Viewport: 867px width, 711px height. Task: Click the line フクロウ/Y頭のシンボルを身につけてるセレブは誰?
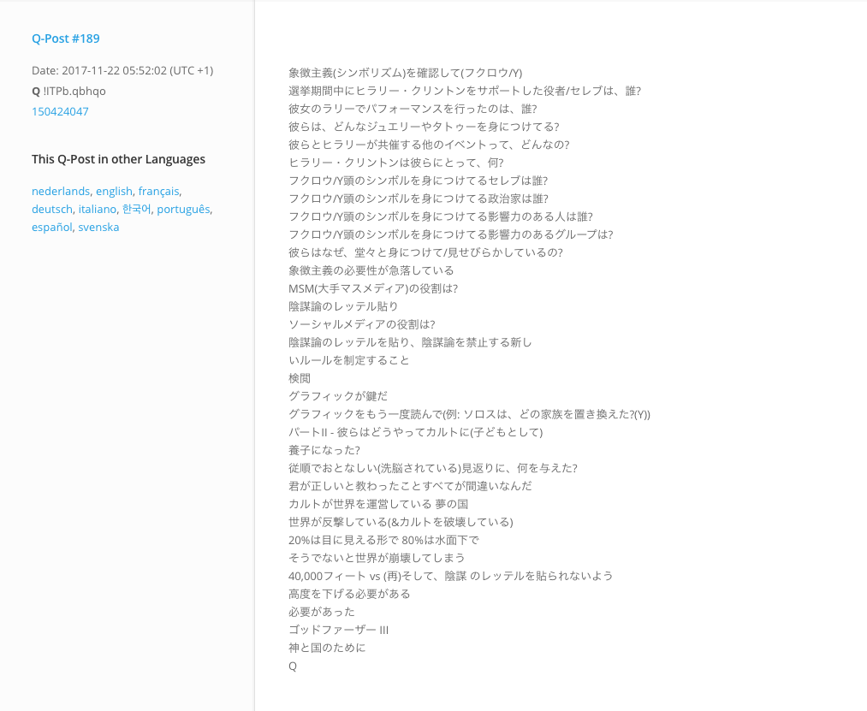coord(418,181)
